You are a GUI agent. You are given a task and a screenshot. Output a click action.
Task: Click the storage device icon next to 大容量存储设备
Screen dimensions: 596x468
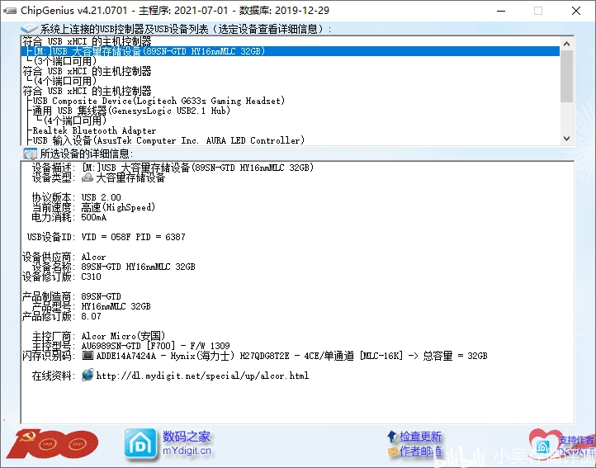tap(88, 177)
